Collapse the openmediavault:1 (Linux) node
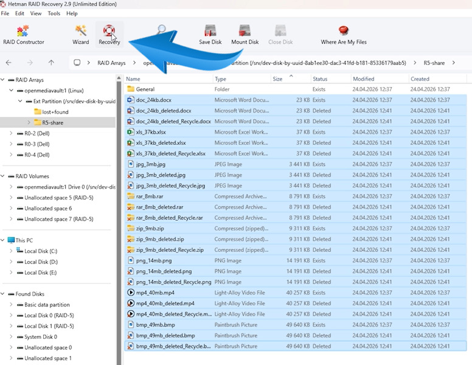Image resolution: width=472 pixels, height=365 pixels. (11, 91)
